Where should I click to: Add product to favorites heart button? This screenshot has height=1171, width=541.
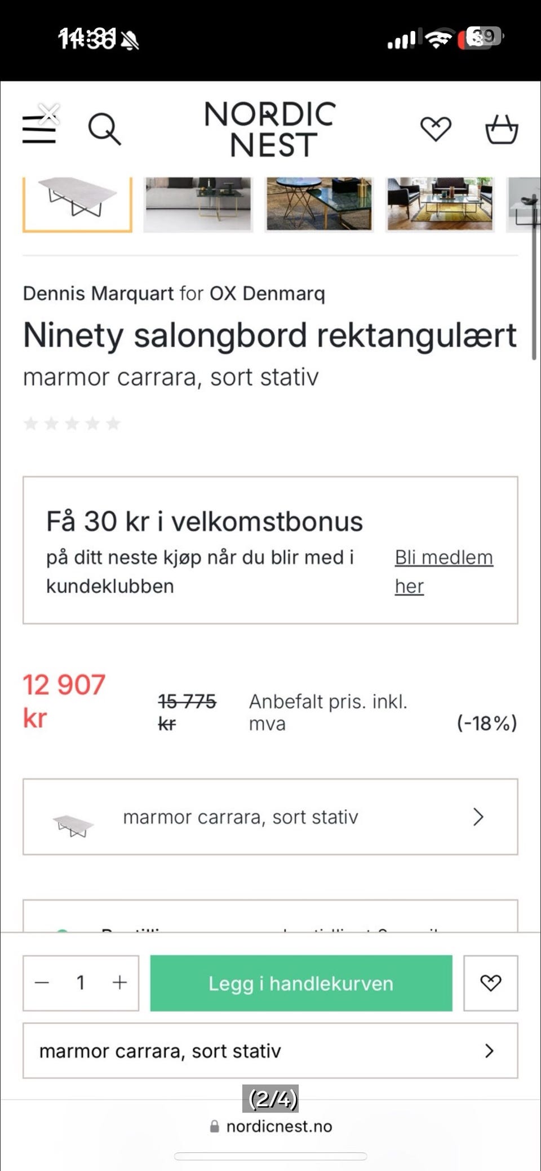tap(490, 983)
